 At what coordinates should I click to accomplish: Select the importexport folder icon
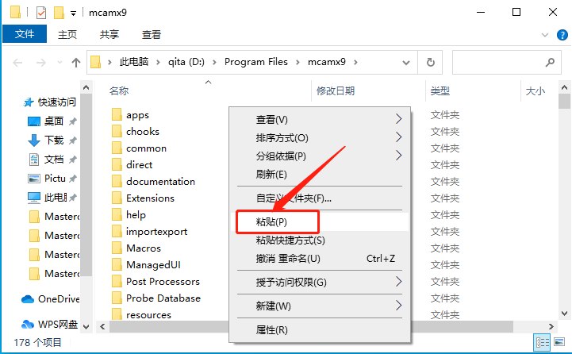tap(117, 231)
